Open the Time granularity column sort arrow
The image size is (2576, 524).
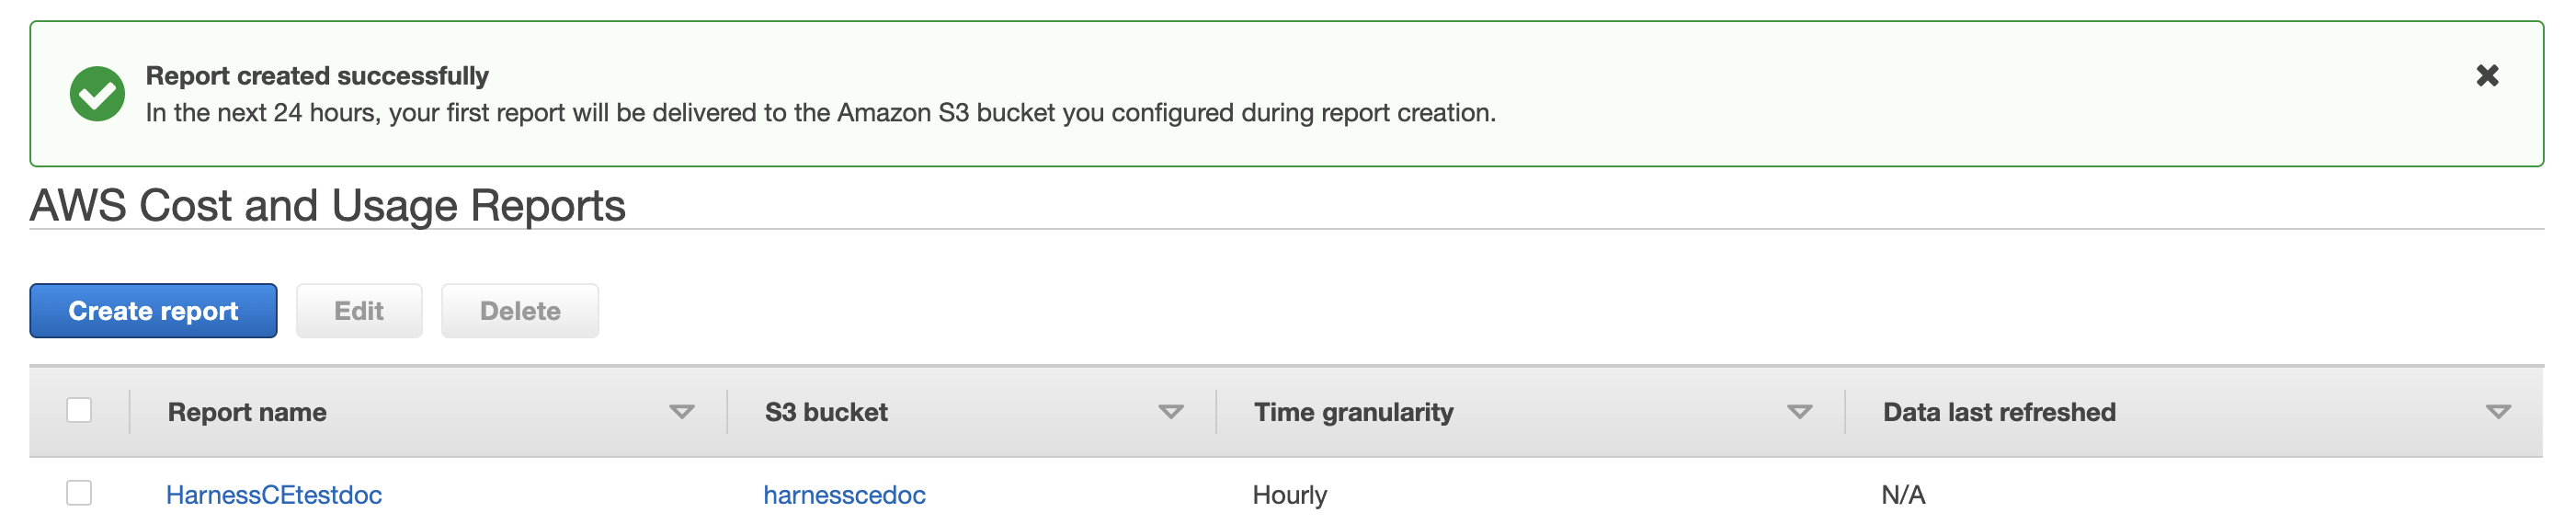pos(1800,412)
